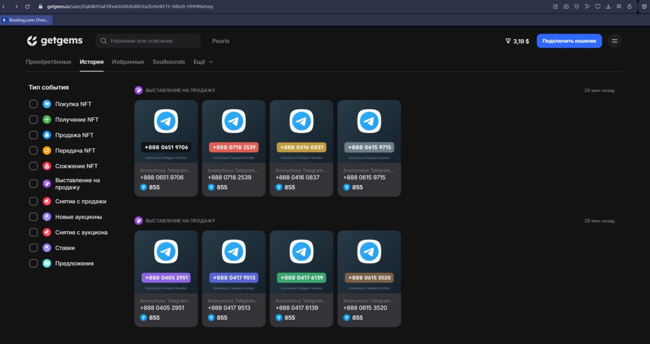Expand the Ещё dropdown

click(x=203, y=62)
